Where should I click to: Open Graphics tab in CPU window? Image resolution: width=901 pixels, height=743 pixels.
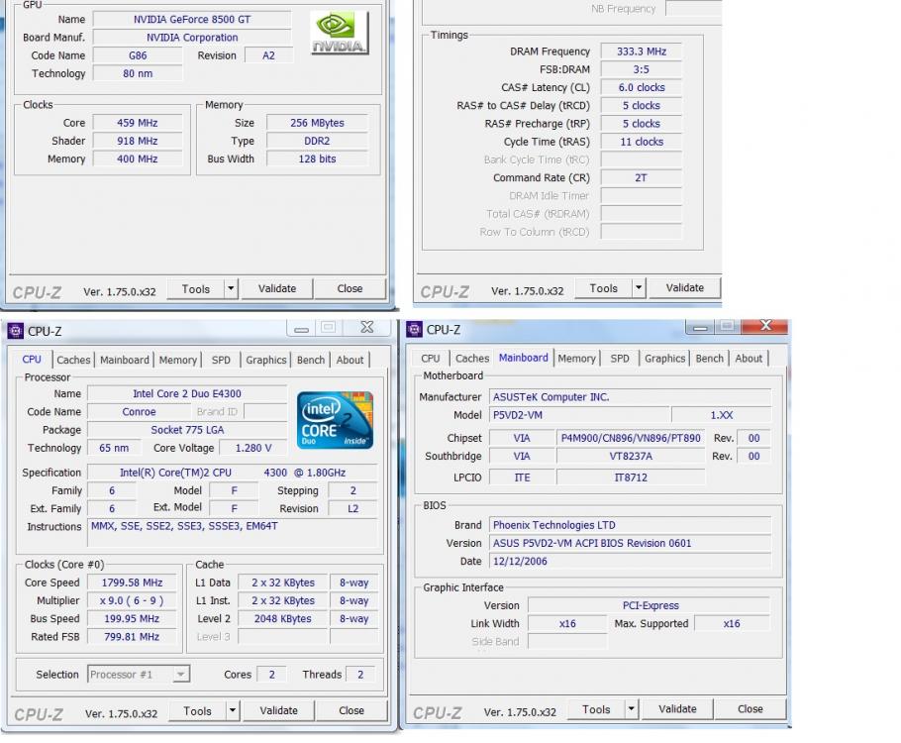[x=266, y=360]
